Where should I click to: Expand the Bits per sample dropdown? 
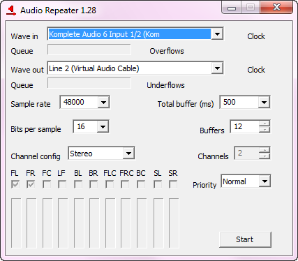pos(91,126)
